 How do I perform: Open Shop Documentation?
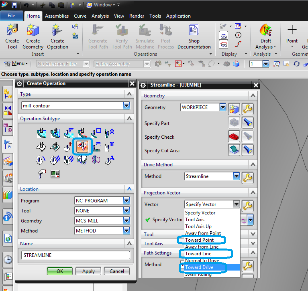194,36
